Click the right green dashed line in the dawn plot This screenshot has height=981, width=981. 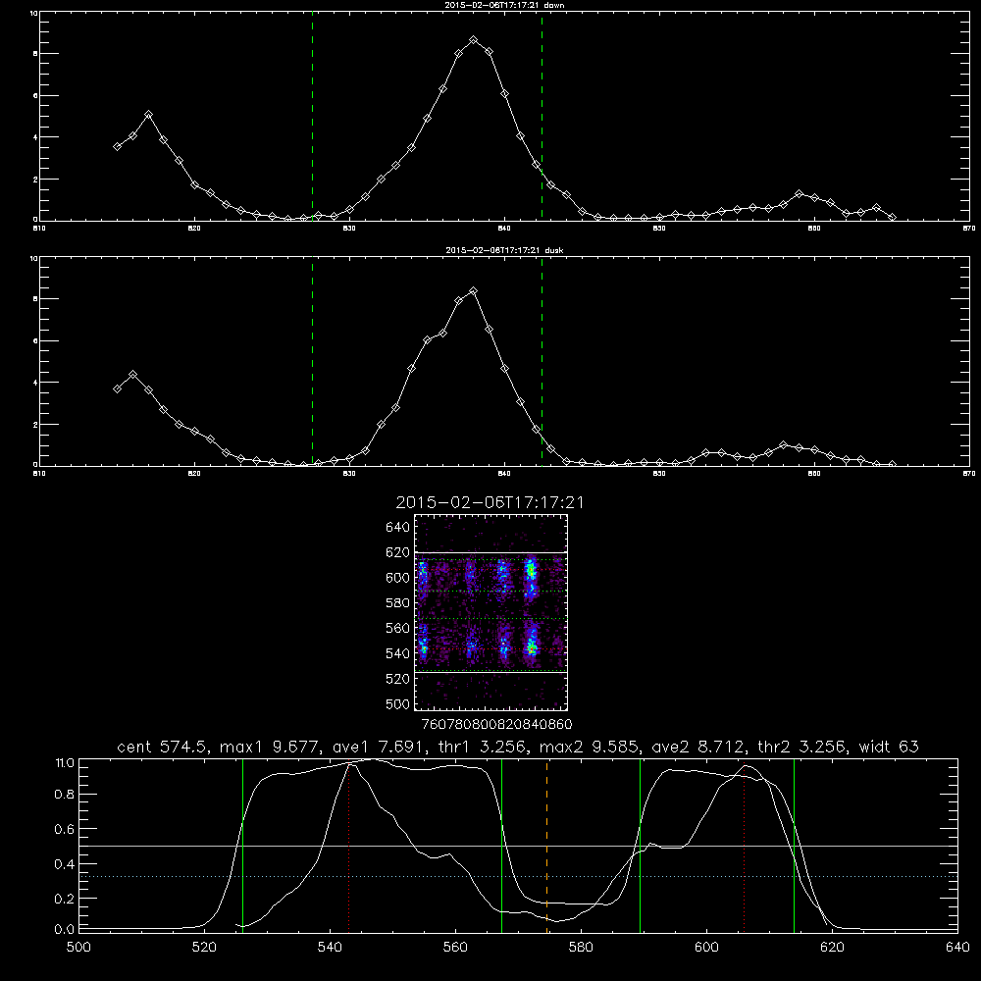click(x=542, y=117)
